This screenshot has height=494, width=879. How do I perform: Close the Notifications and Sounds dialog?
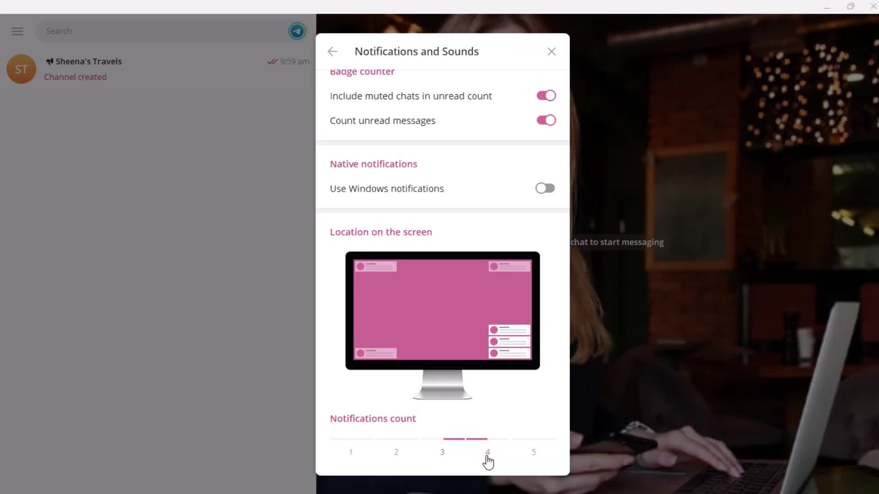tap(552, 51)
